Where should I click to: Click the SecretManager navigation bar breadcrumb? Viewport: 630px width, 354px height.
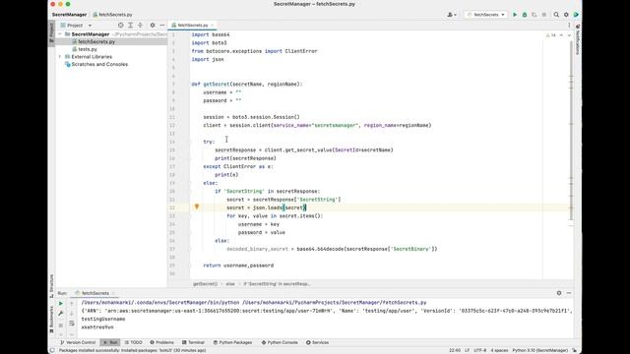coord(69,15)
